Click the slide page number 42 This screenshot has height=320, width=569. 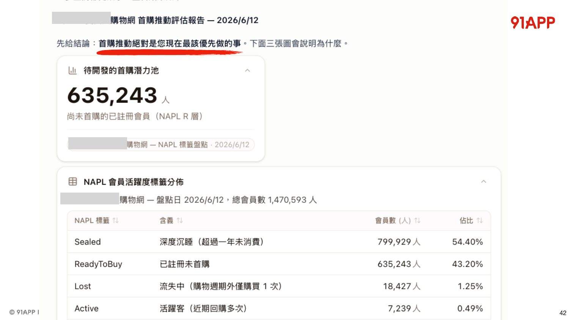click(563, 313)
